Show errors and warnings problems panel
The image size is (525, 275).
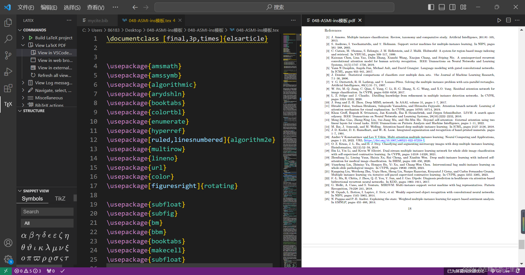(x=28, y=271)
